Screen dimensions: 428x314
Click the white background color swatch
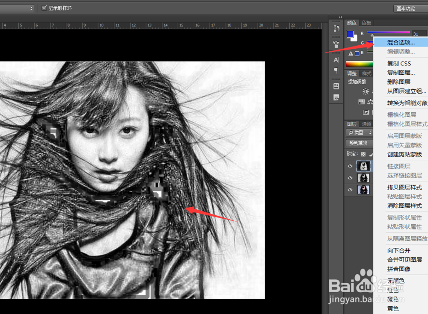(x=354, y=39)
